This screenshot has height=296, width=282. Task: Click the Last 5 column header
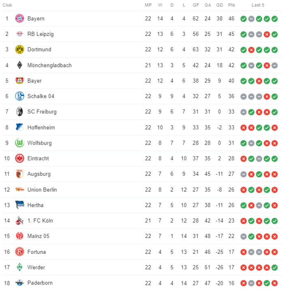pyautogui.click(x=258, y=5)
